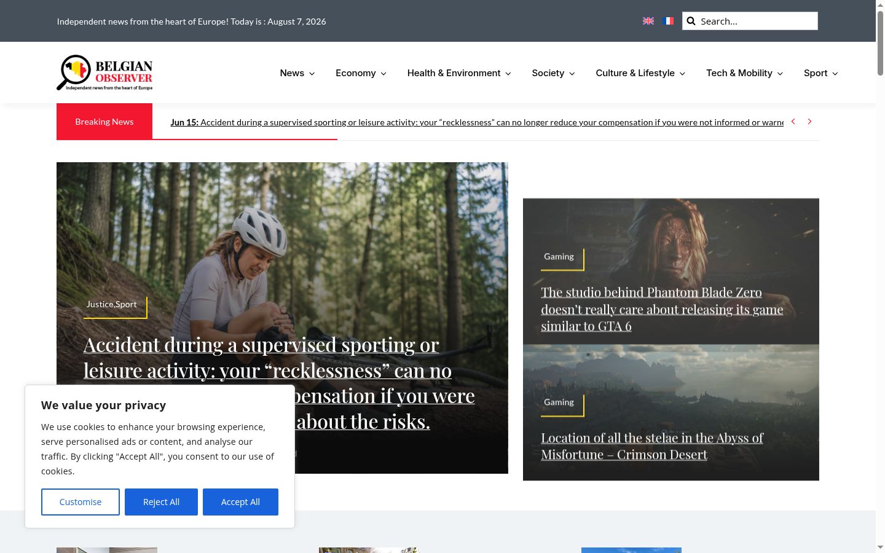Open the Jun 15 breaking news headline
This screenshot has width=885, height=553.
coord(477,122)
